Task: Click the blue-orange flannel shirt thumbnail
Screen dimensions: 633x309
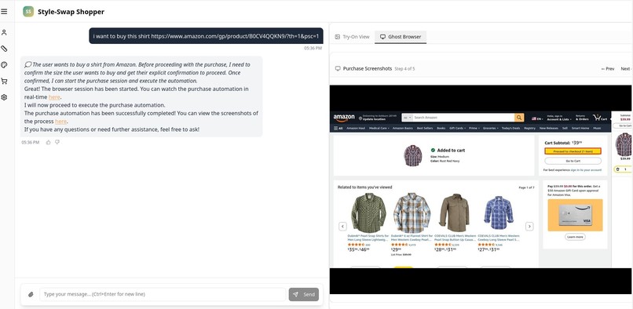Action: (x=412, y=213)
